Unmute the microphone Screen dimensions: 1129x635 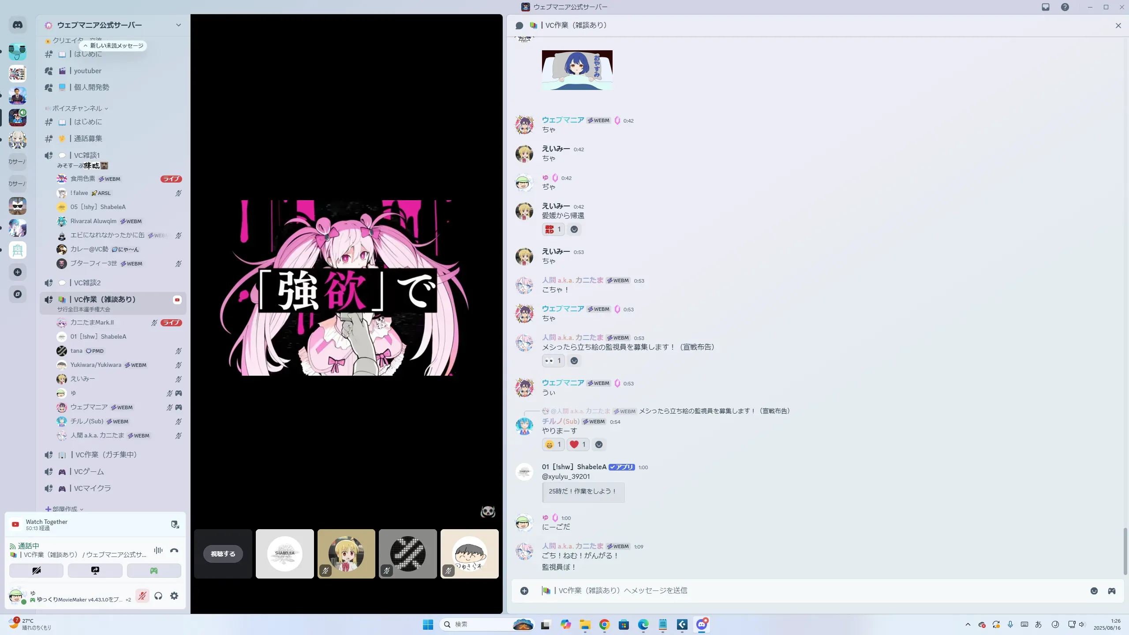(142, 596)
